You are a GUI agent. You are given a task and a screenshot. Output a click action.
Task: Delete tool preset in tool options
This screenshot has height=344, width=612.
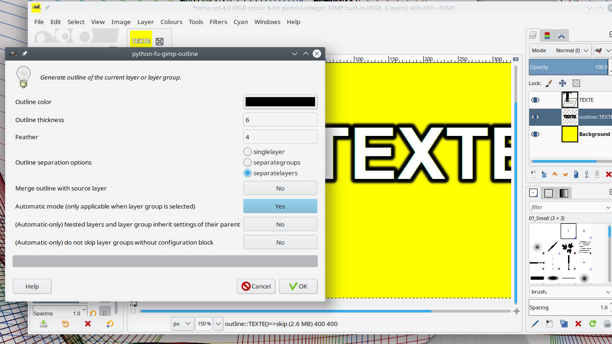tap(87, 324)
